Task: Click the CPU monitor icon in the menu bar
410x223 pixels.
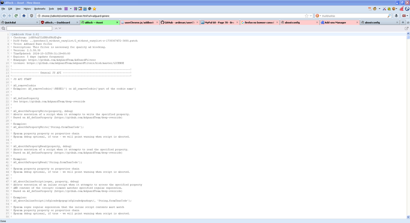Action: pyautogui.click(x=85, y=9)
